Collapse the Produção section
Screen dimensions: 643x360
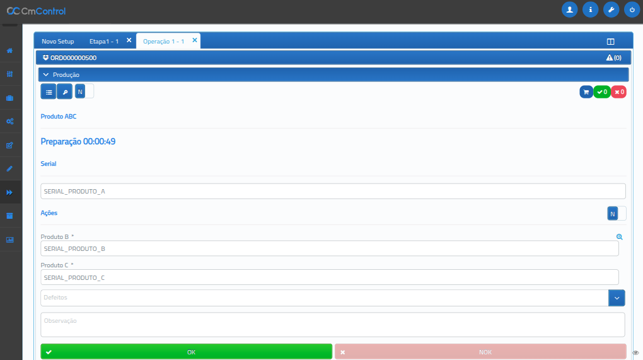46,75
